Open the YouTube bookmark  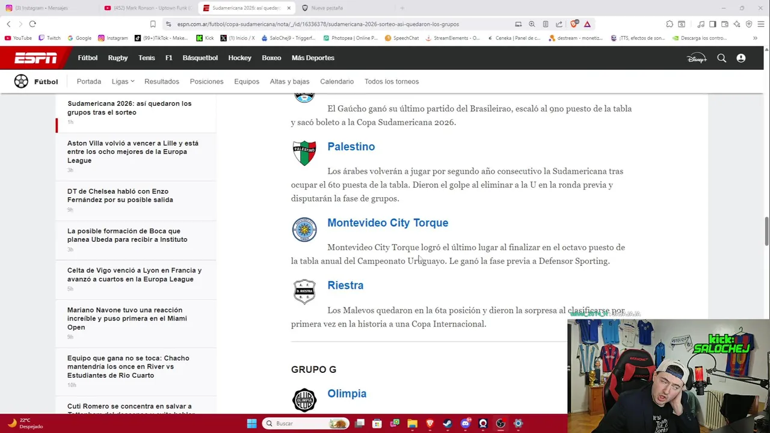pyautogui.click(x=18, y=38)
